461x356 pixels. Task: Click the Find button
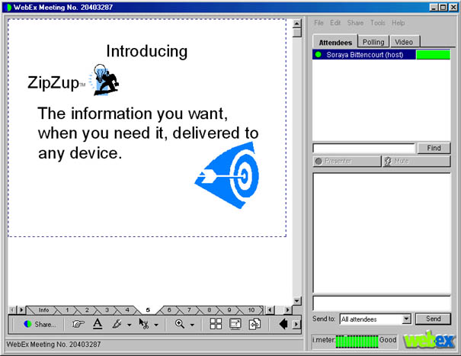click(434, 148)
